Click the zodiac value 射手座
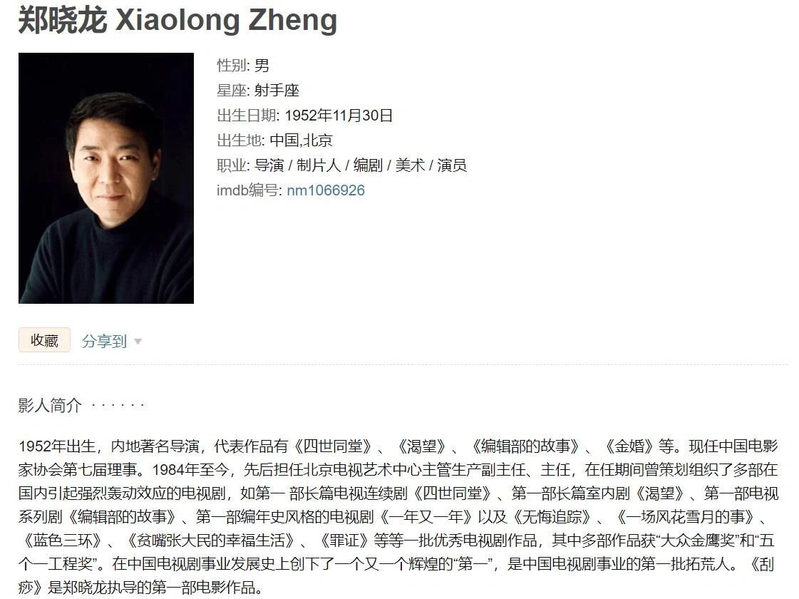Screen dimensions: 799x599 pos(277,91)
